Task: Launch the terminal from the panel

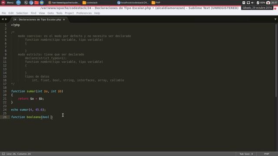Action: 26,3
